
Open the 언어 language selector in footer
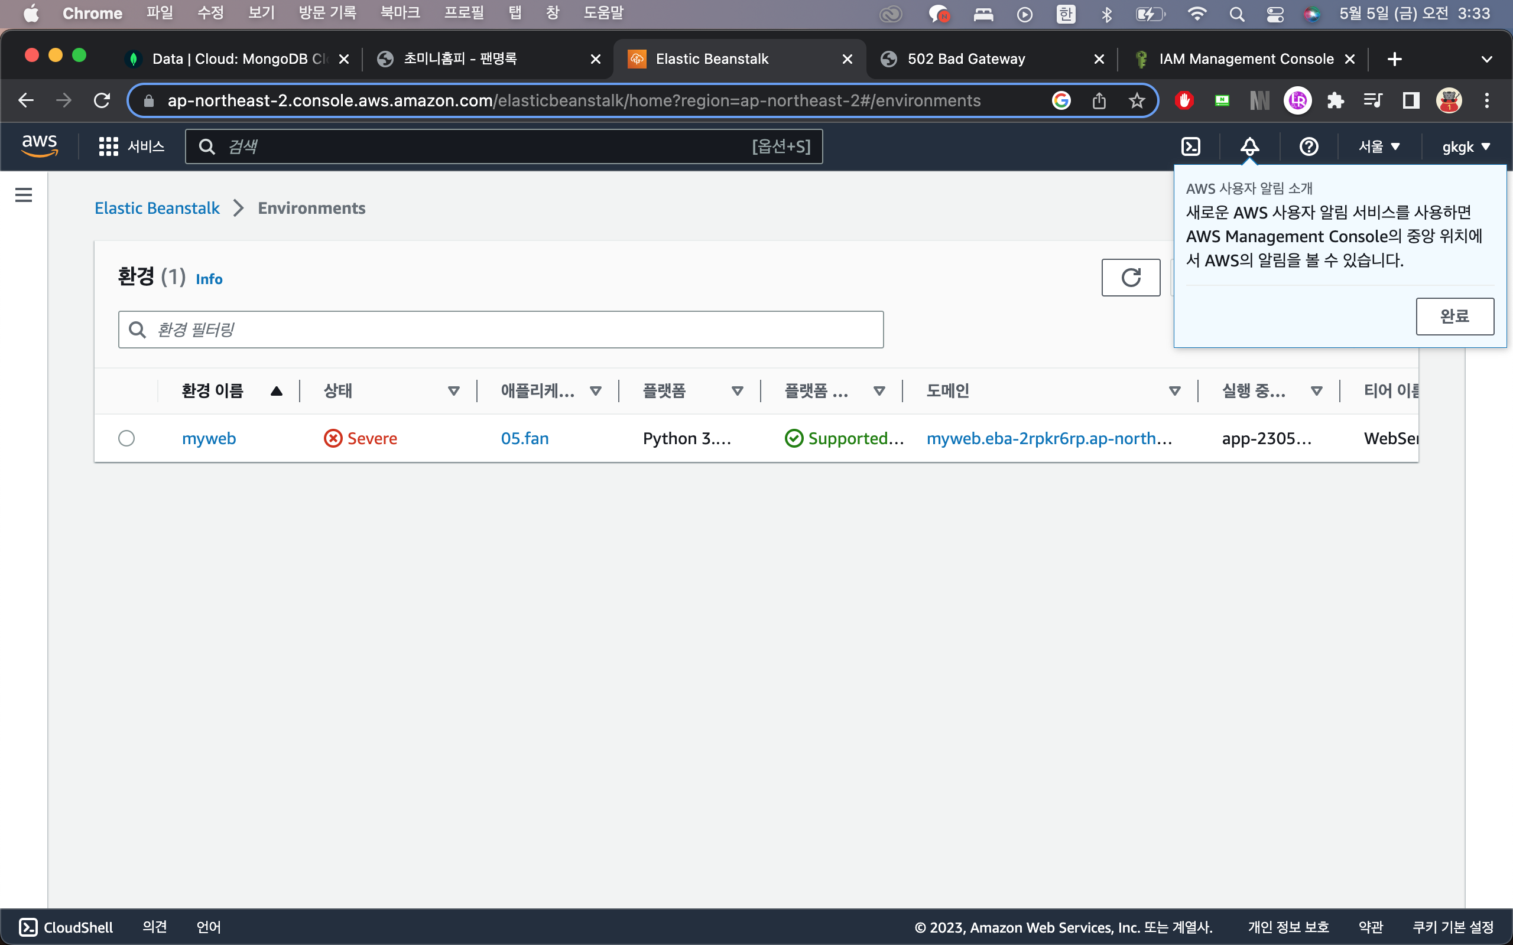pyautogui.click(x=208, y=927)
